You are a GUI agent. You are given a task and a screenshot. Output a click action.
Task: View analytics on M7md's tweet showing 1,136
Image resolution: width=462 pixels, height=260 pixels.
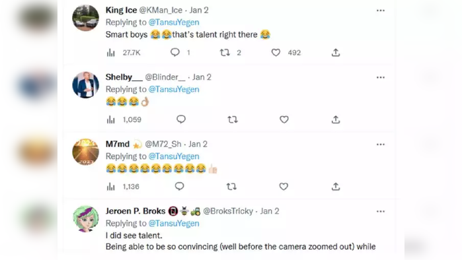111,187
